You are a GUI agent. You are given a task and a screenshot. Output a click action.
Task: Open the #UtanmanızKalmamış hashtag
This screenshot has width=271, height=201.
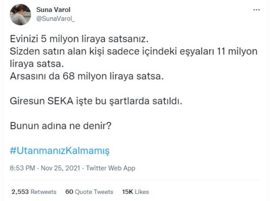click(60, 151)
